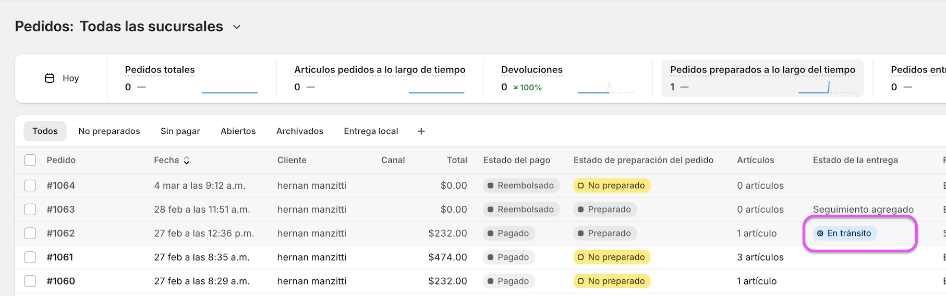Click Preparado badge on order #1063
946x296 pixels.
click(x=605, y=209)
